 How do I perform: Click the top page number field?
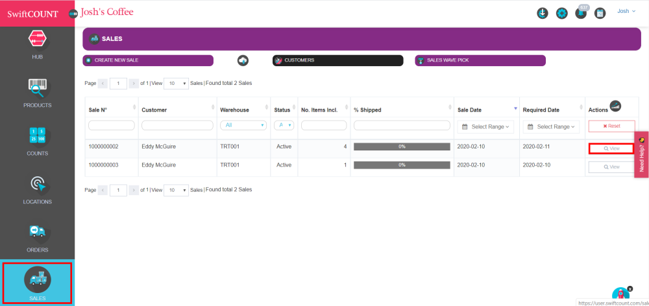pyautogui.click(x=118, y=83)
